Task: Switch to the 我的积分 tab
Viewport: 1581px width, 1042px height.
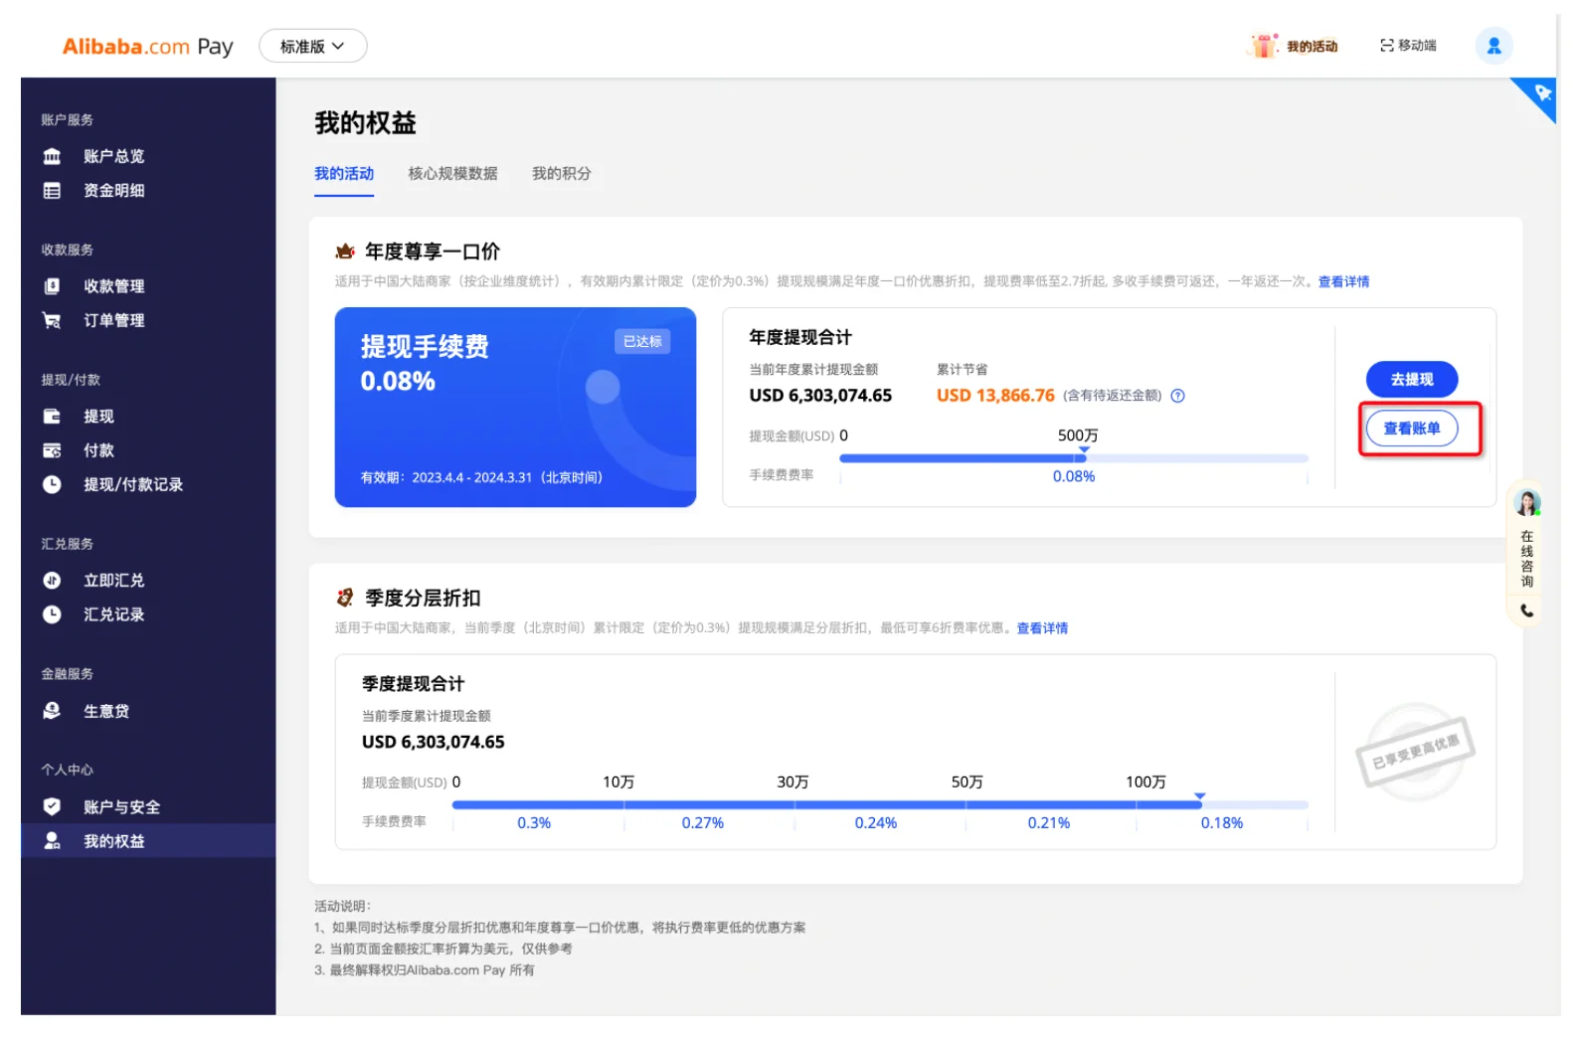Action: click(x=561, y=174)
